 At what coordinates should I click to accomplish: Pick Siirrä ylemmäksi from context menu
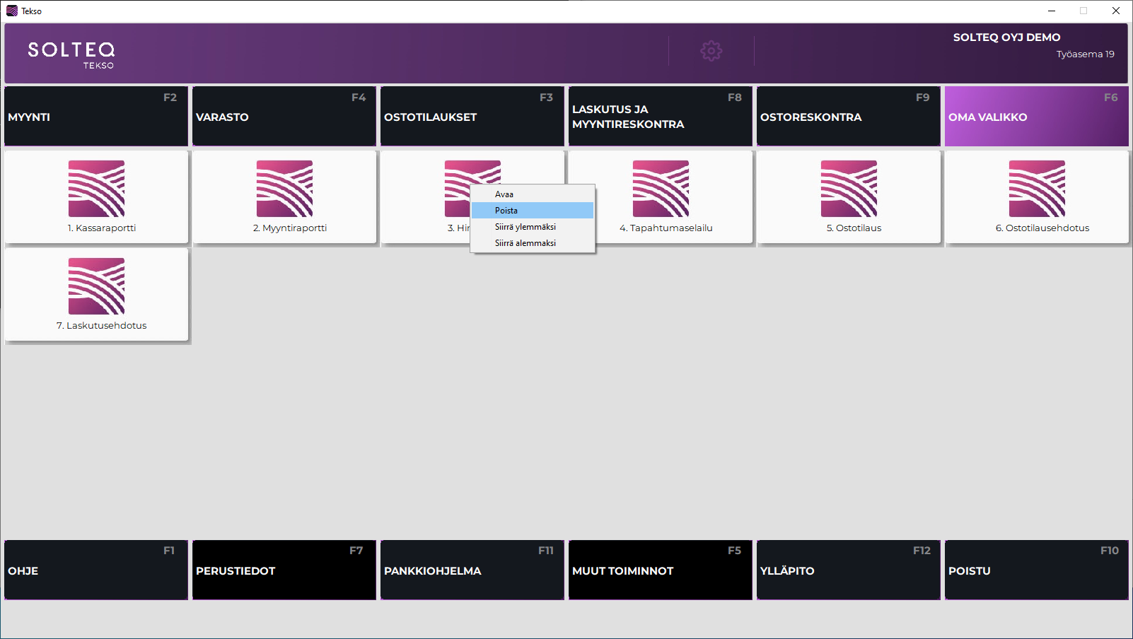click(x=525, y=227)
